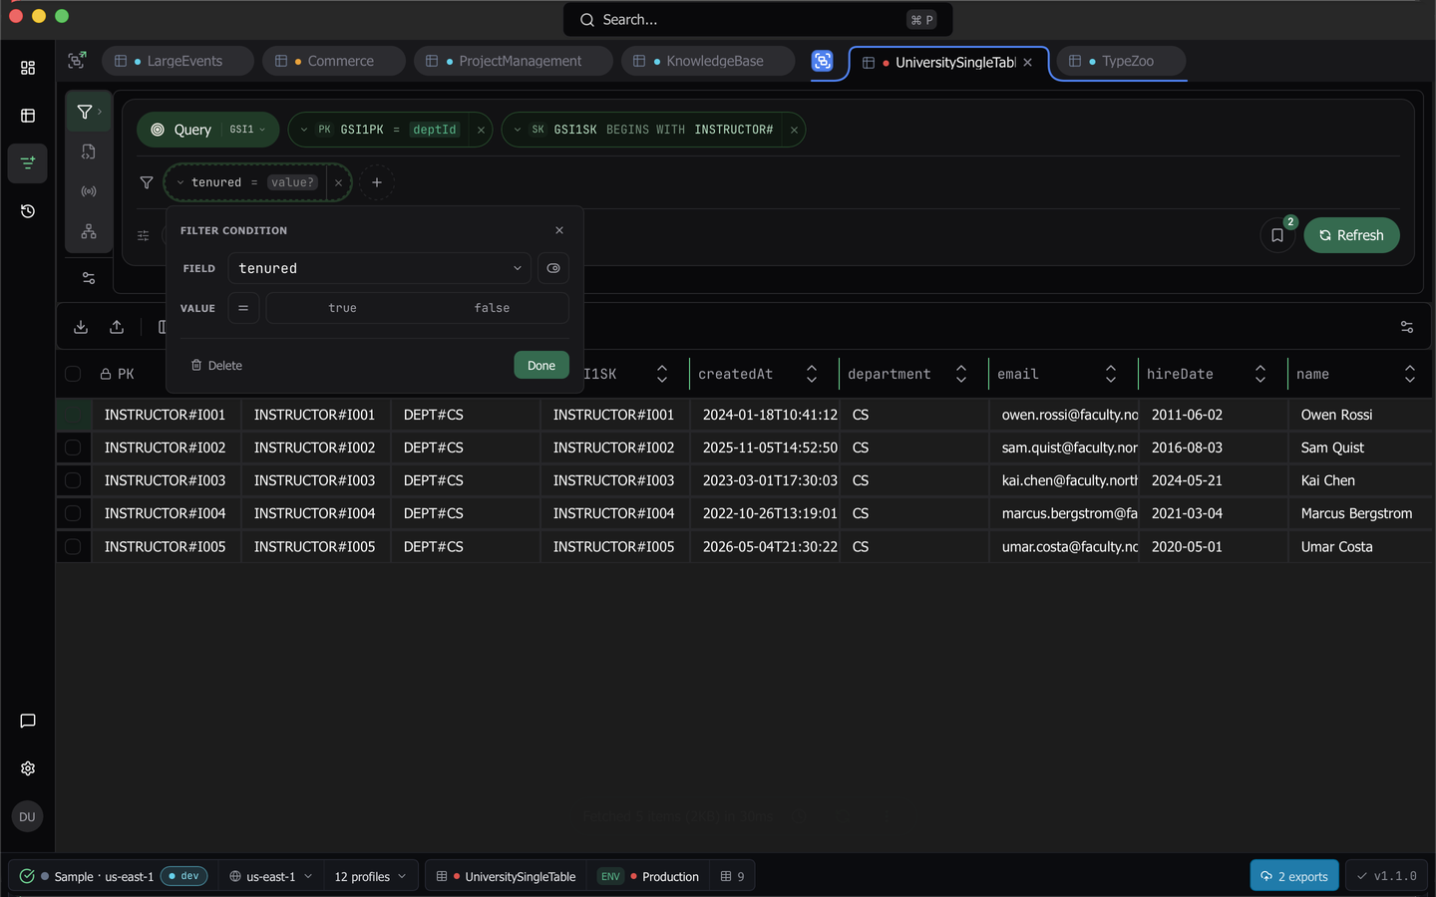Click Done in the filter condition popup
1436x897 pixels.
[x=541, y=365]
